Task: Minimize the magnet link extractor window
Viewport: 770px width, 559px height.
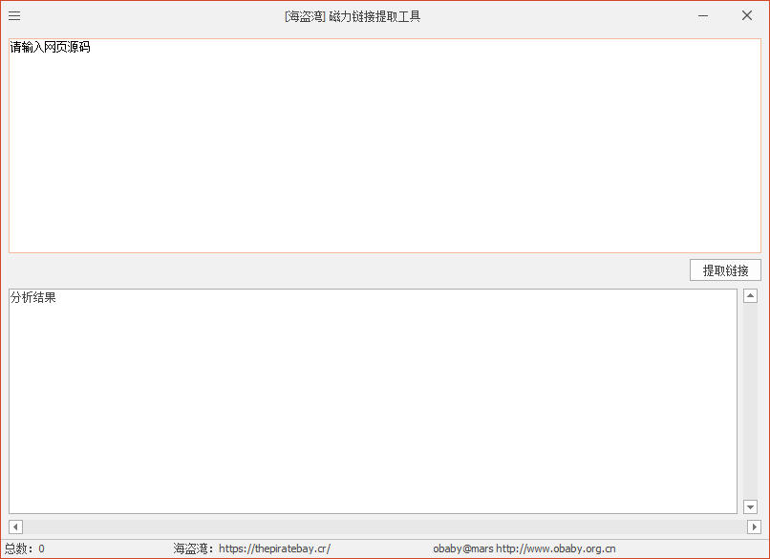Action: (x=703, y=15)
